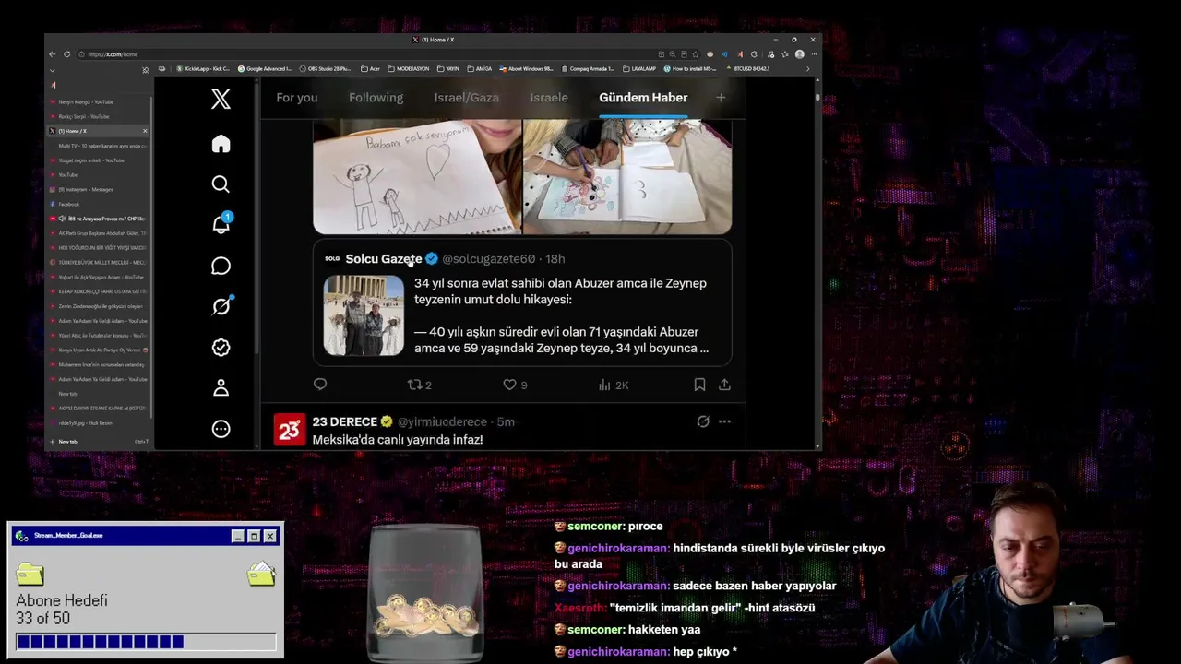The width and height of the screenshot is (1181, 664).
Task: Open the Verified badge icon in X sidebar
Action: [x=221, y=347]
